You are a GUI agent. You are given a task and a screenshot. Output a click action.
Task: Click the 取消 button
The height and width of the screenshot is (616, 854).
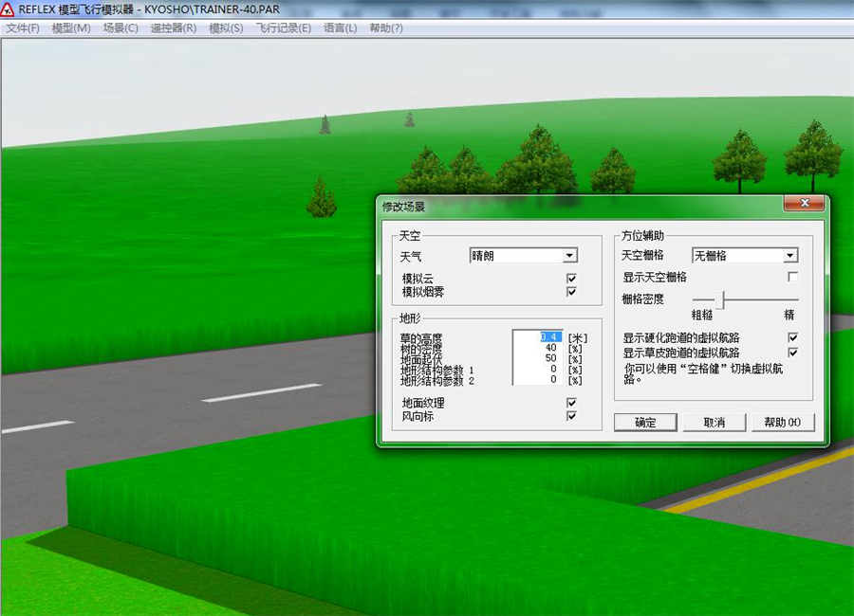[715, 423]
